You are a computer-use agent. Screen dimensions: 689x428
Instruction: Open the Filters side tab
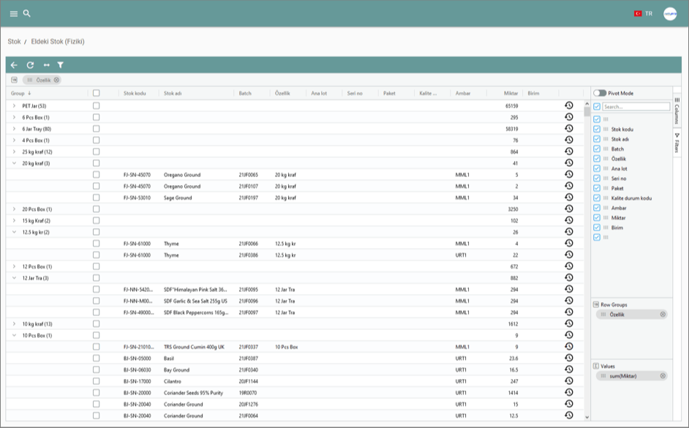(677, 142)
